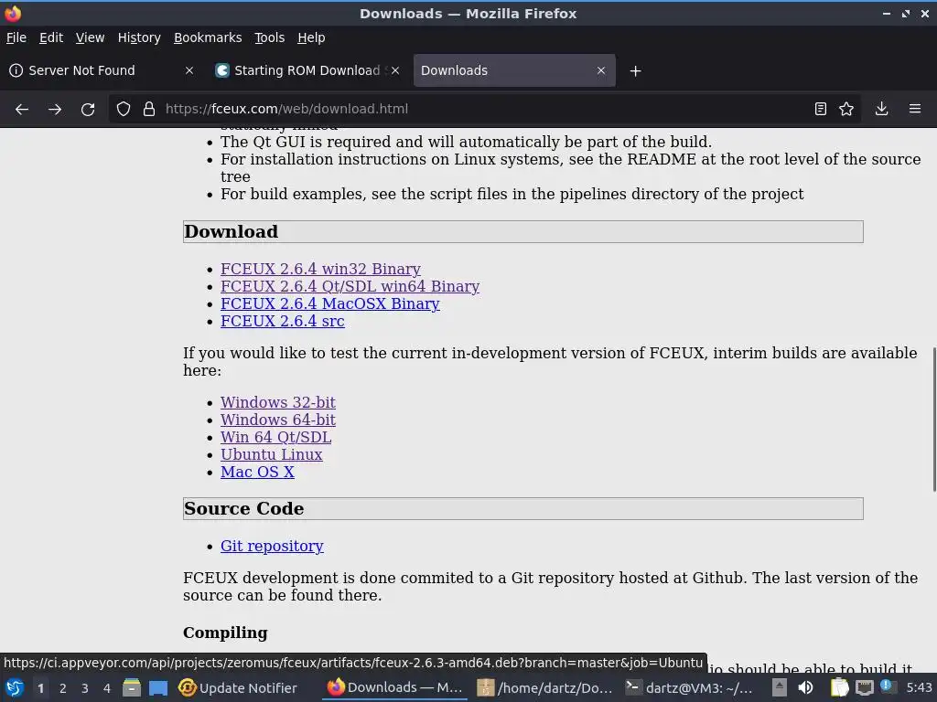Open tracking protection shield icon
The image size is (937, 702).
(x=124, y=109)
